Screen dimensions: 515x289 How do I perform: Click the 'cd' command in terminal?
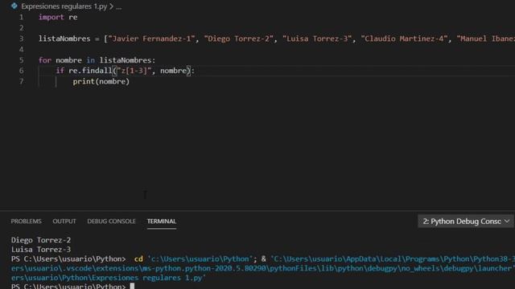tap(138, 259)
